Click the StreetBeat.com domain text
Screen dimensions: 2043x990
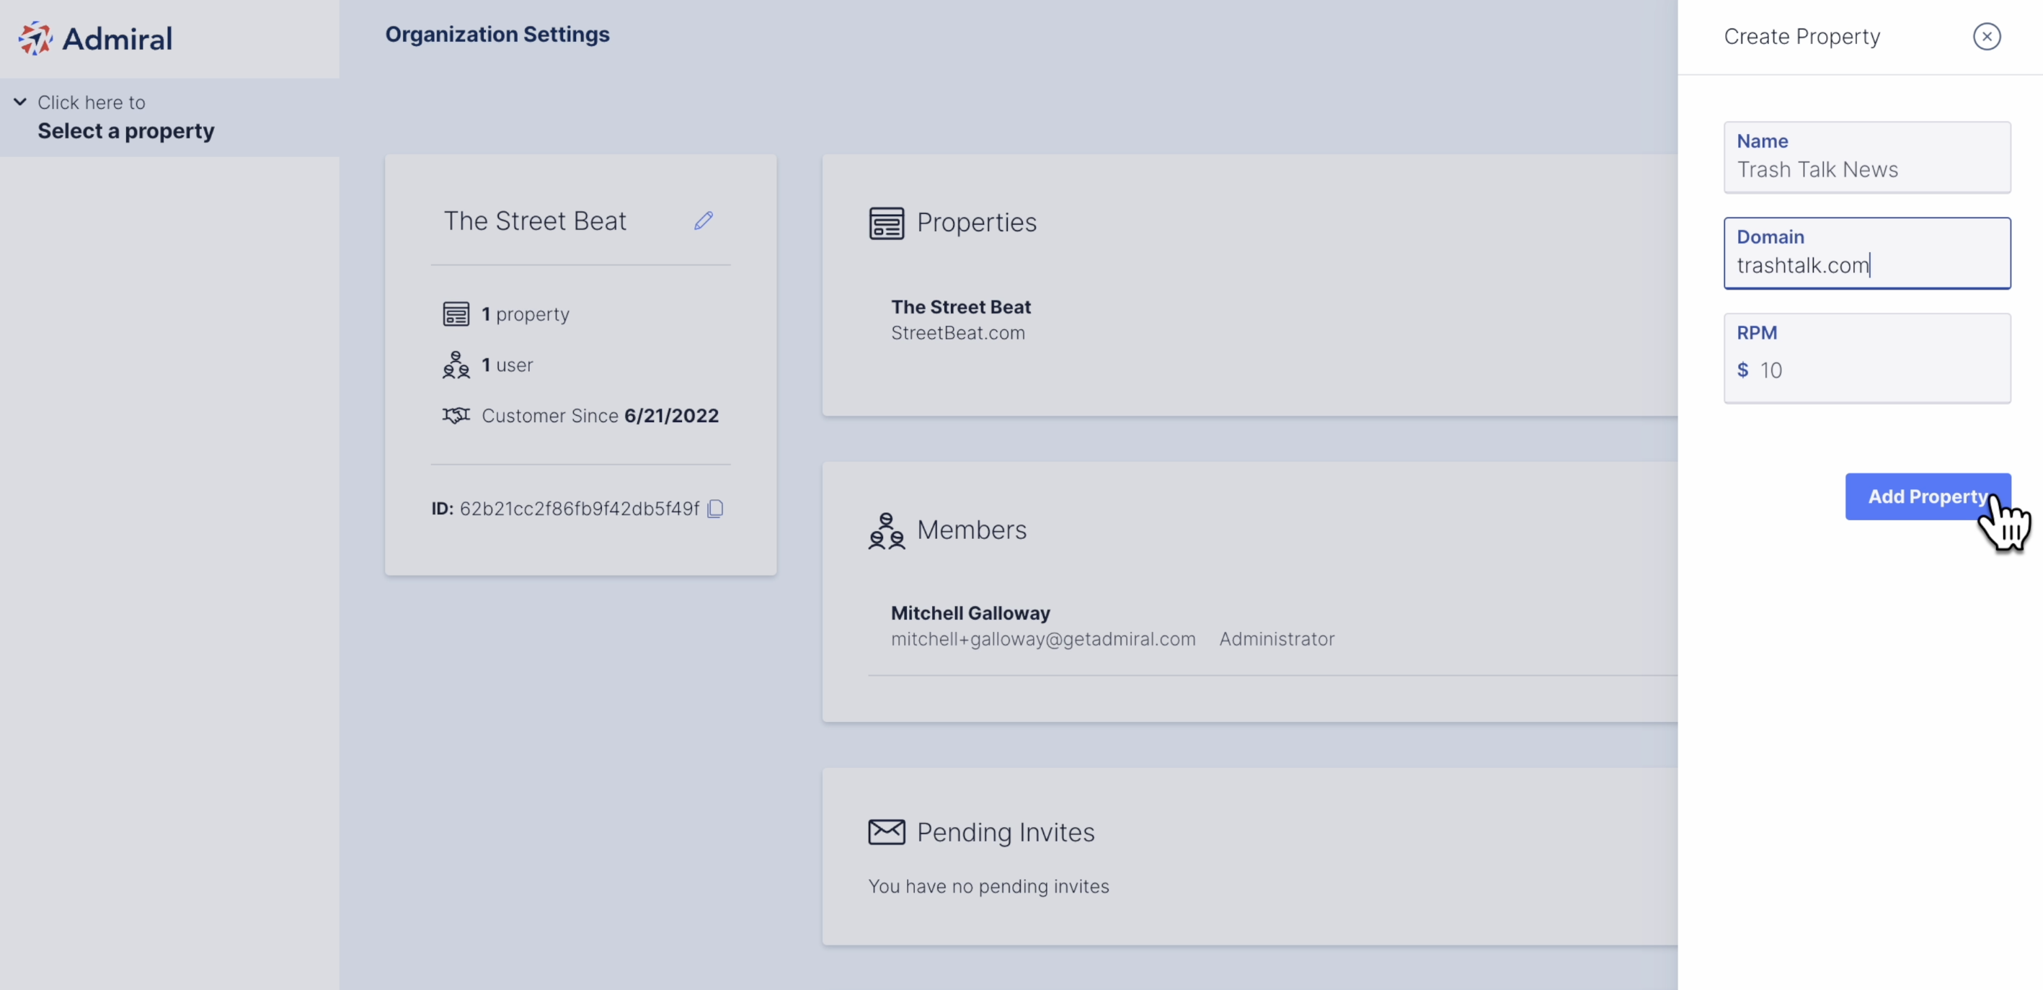coord(958,333)
